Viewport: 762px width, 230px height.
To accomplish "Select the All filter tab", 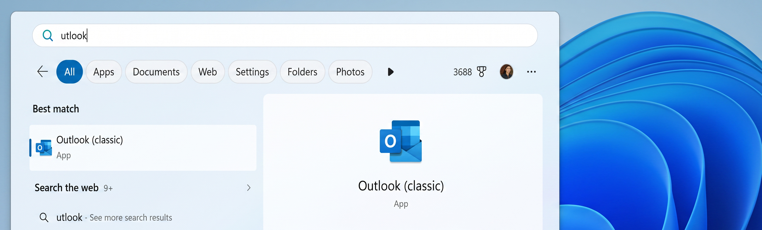I will (x=70, y=72).
